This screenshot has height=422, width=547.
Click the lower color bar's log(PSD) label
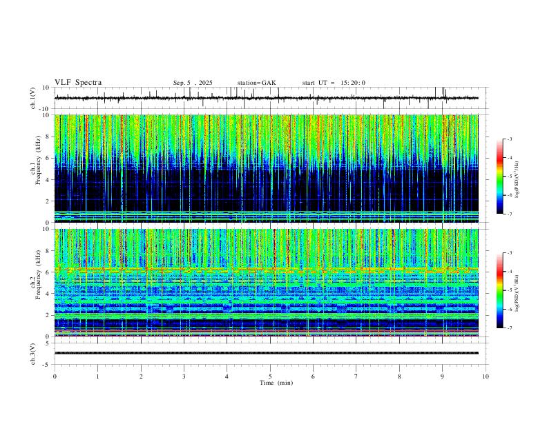click(517, 292)
